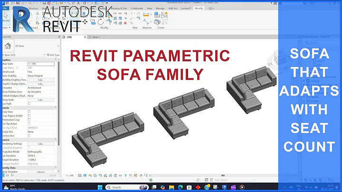Click the Crop View icon in view control bar
The height and width of the screenshot is (192, 342).
(105, 175)
